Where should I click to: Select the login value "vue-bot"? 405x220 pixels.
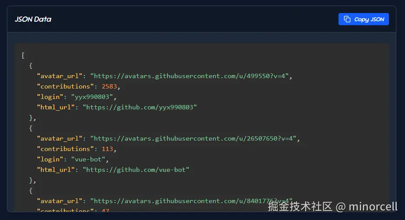(88, 159)
